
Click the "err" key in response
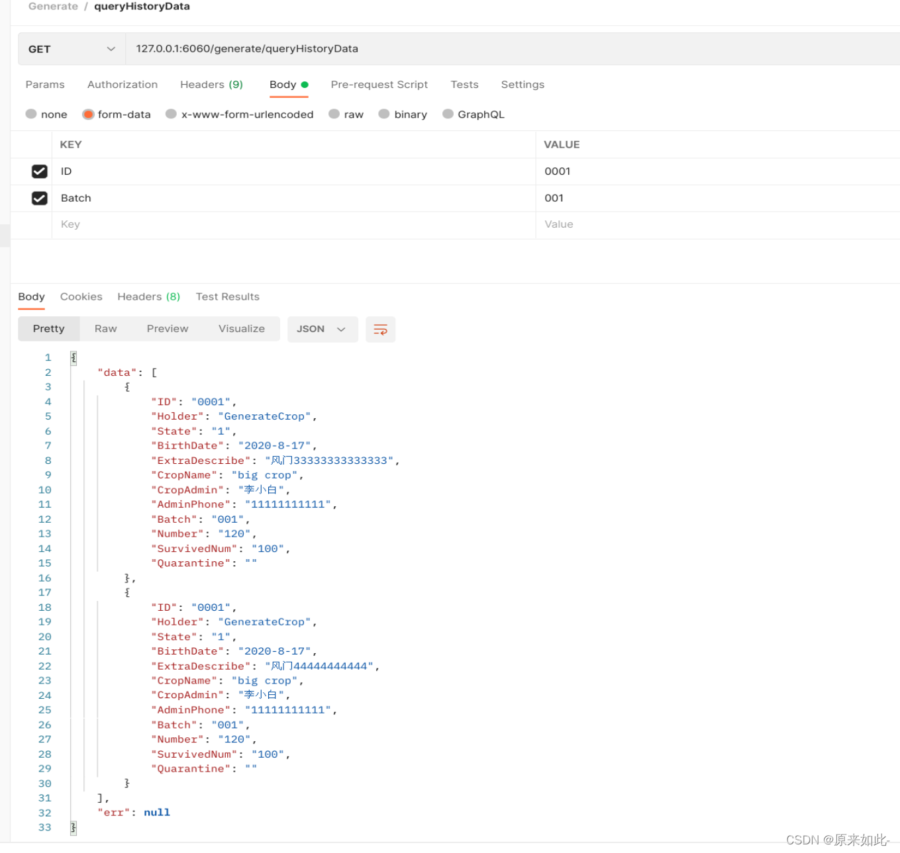pyautogui.click(x=114, y=813)
